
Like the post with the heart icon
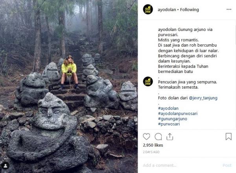146,137
